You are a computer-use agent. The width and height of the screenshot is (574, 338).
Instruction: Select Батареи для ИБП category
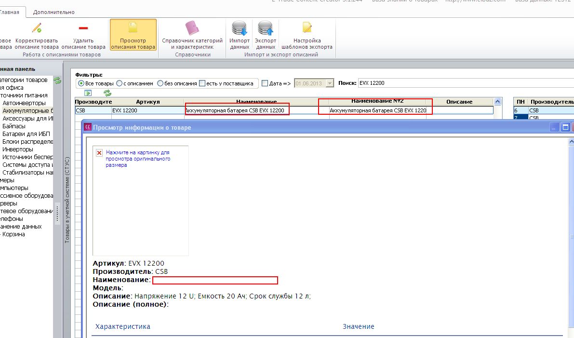point(26,134)
